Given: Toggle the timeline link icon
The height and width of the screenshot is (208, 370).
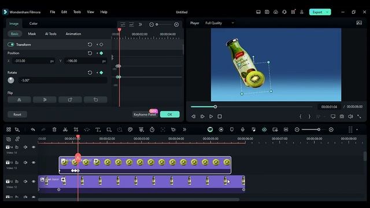Looking at the screenshot, I should [x=17, y=139].
